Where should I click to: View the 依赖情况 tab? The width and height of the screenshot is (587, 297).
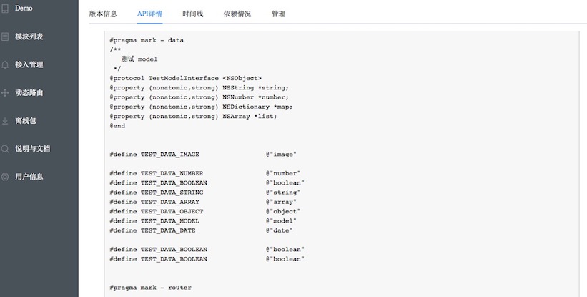pos(237,14)
